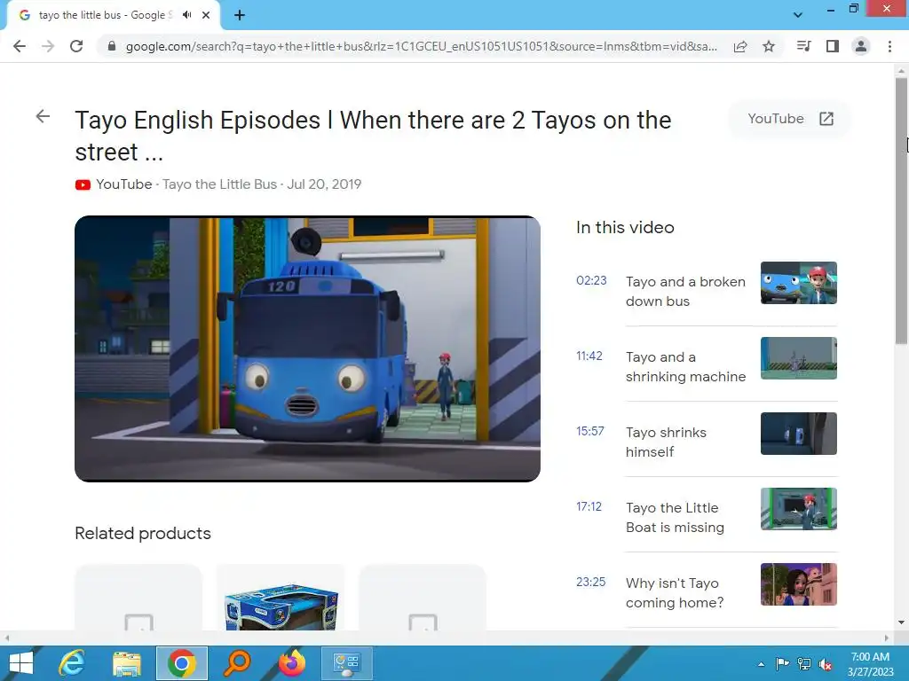Viewport: 909px width, 681px height.
Task: Open the media control icon in toolbar
Action: tap(803, 46)
